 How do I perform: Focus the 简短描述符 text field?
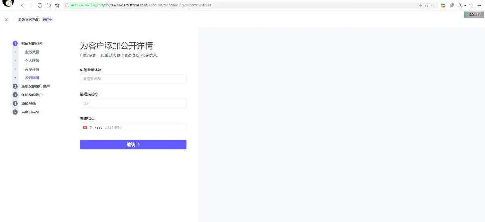[x=133, y=103]
